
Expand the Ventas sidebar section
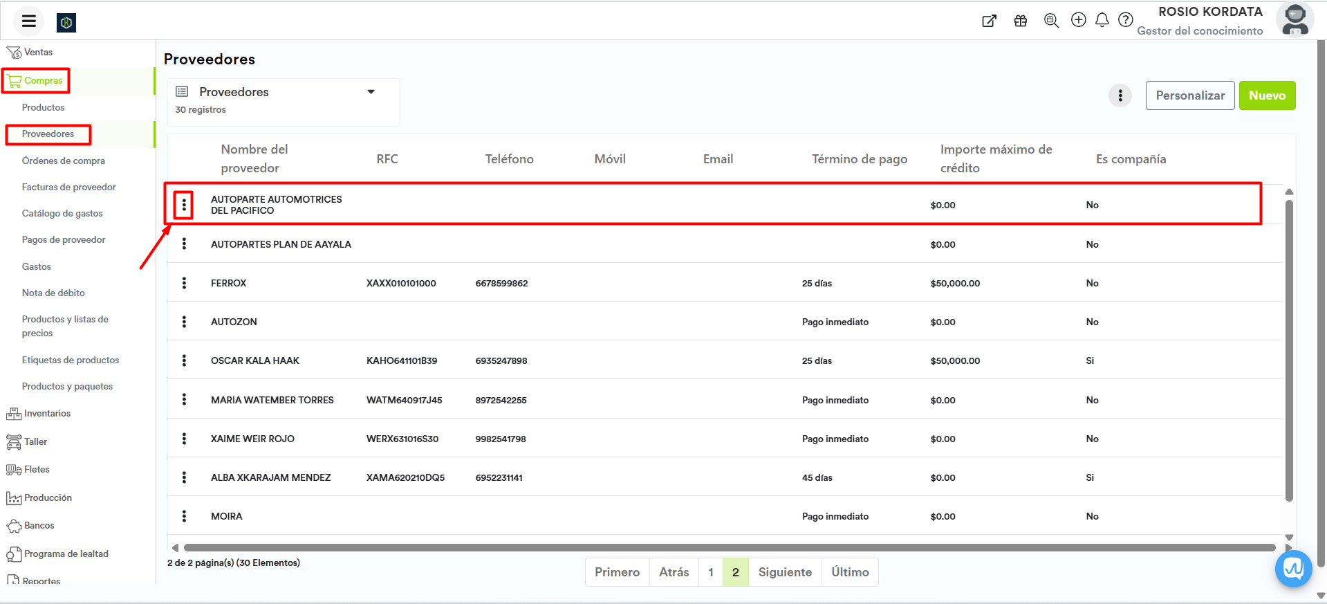38,53
